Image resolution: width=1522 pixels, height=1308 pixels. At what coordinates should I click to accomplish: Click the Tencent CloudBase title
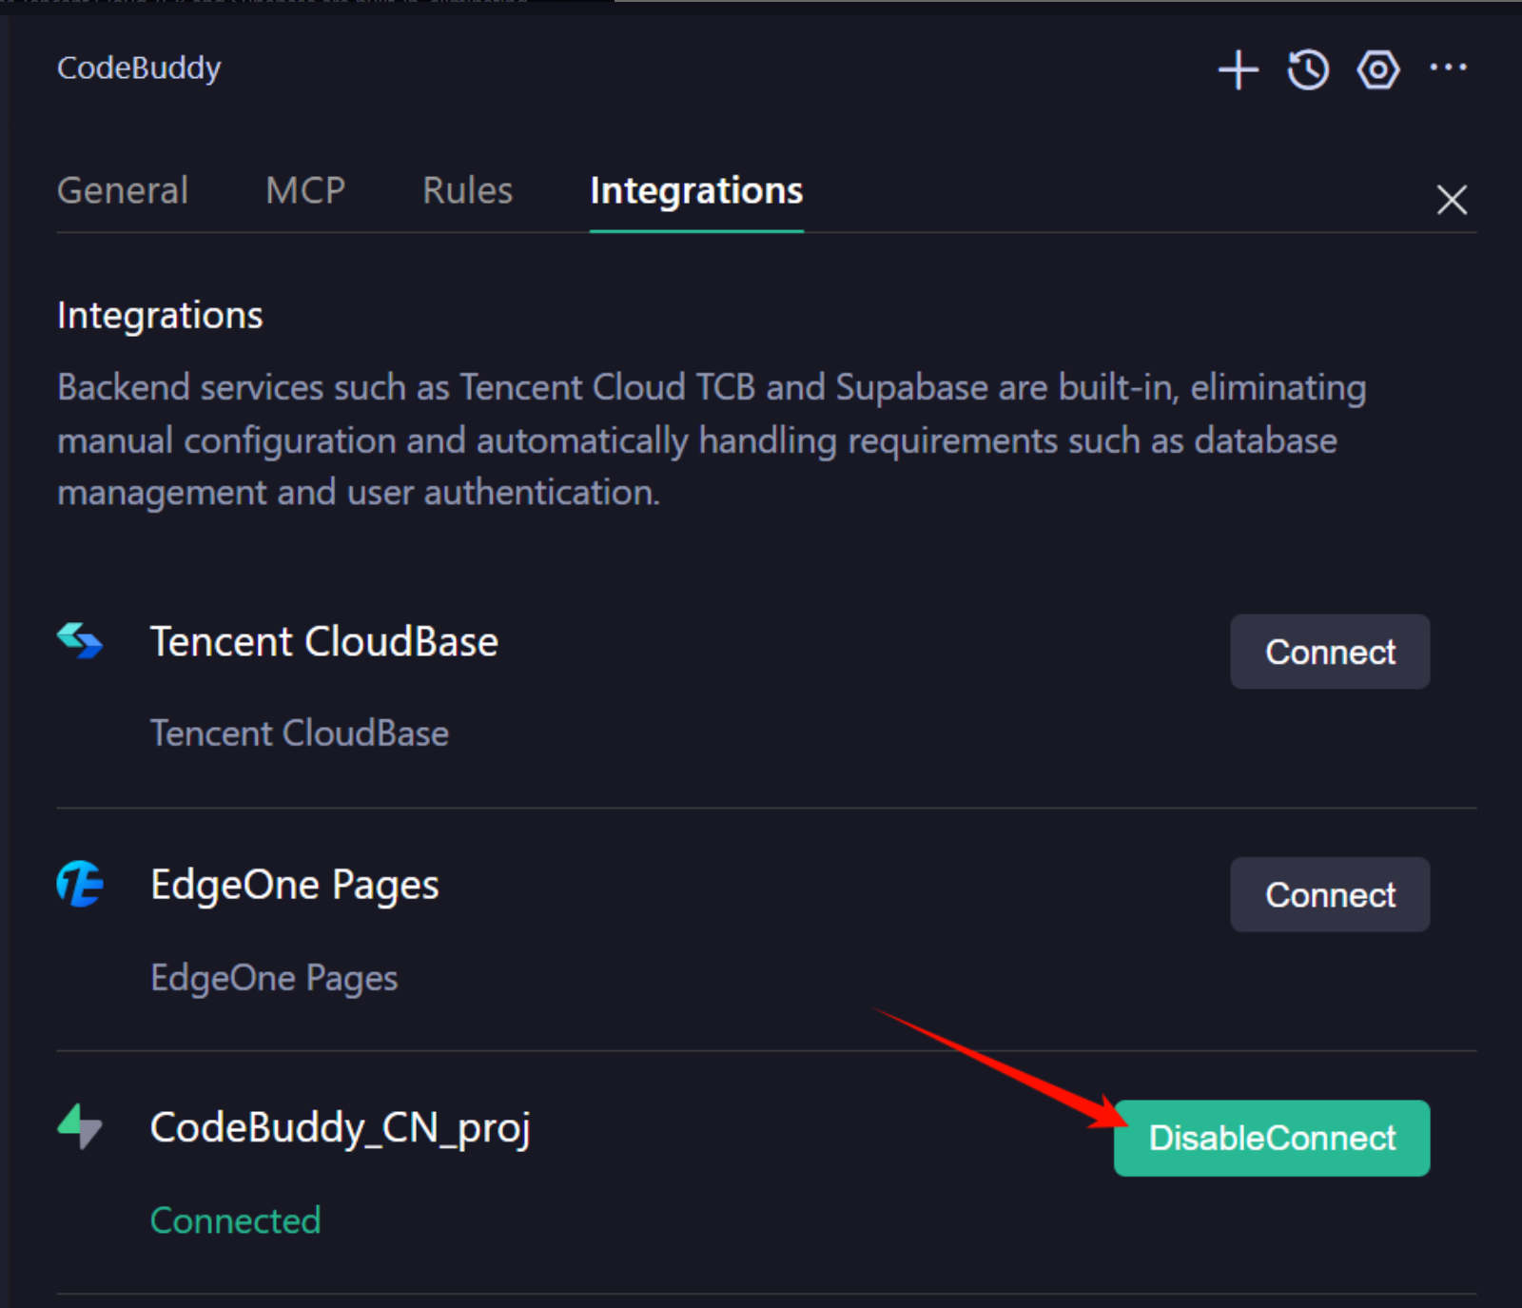323,642
